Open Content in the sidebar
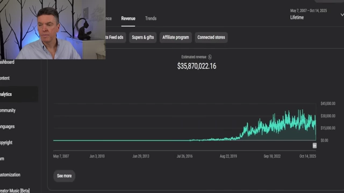 pos(5,78)
